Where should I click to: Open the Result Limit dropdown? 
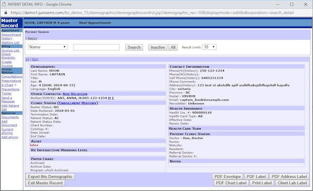tap(209, 47)
